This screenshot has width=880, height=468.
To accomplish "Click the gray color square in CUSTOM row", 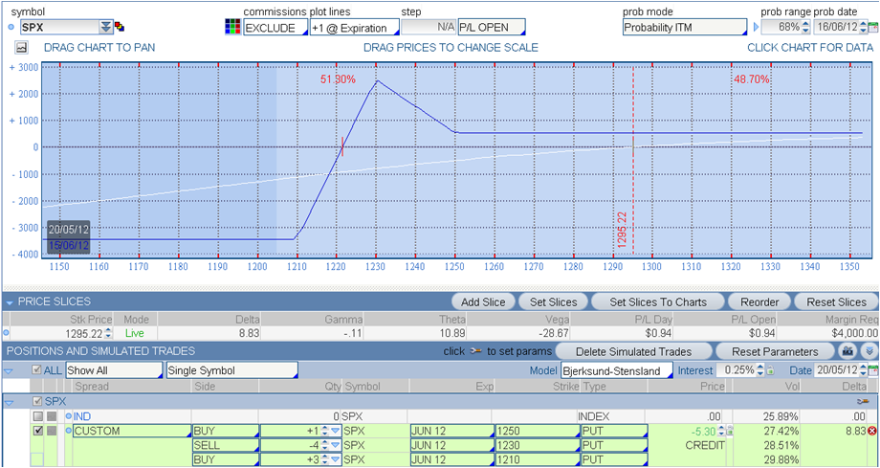I will (x=52, y=431).
